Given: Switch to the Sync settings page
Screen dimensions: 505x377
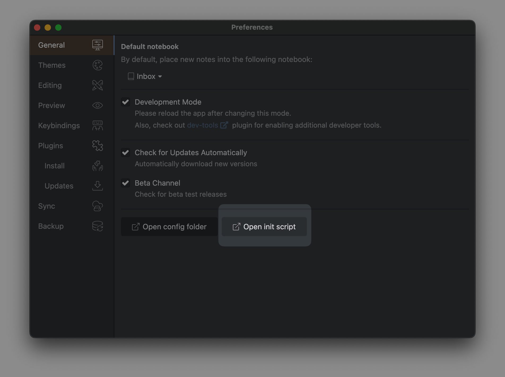Looking at the screenshot, I should coord(47,206).
